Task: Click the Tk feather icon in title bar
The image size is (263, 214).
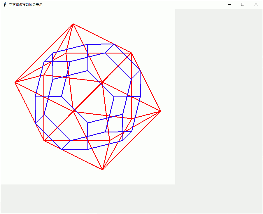Action: tap(5, 5)
